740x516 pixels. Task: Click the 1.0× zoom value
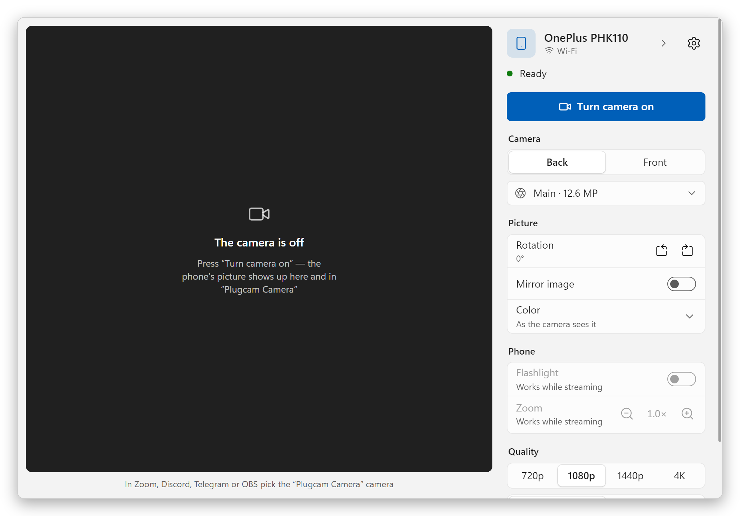click(657, 414)
